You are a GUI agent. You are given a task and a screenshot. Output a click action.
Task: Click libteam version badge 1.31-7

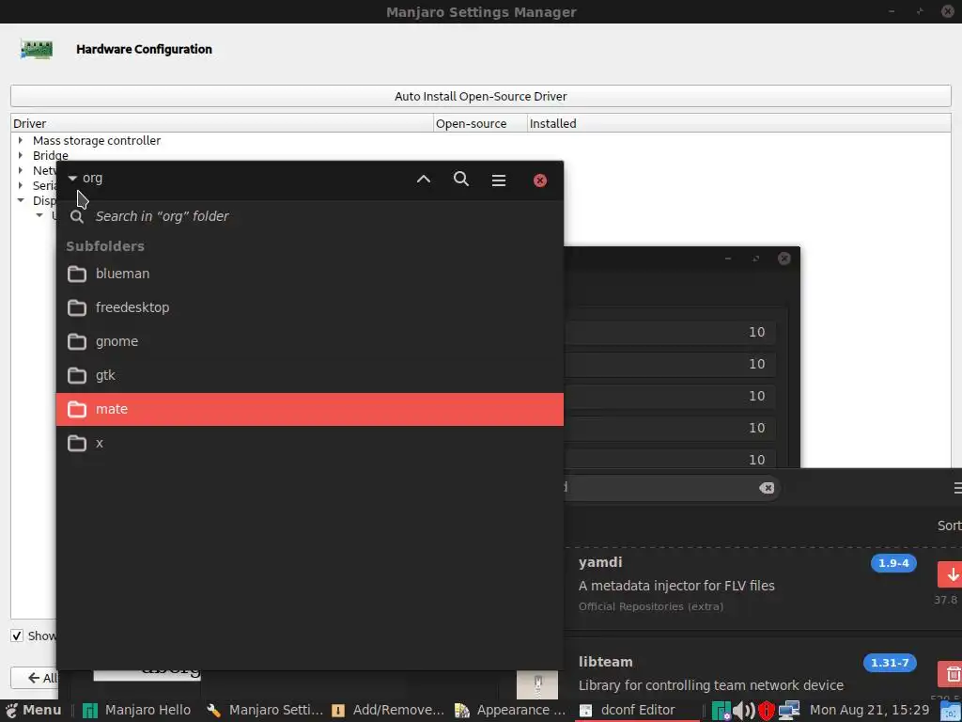[x=890, y=663]
